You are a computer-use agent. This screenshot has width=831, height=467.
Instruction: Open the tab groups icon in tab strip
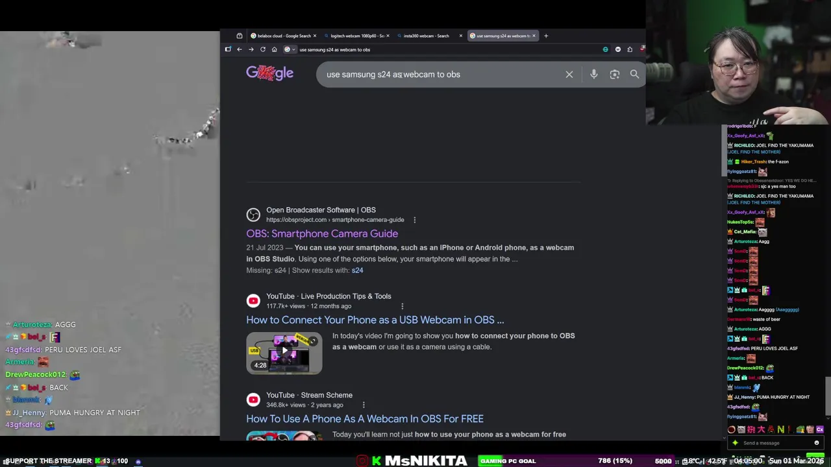pyautogui.click(x=239, y=36)
